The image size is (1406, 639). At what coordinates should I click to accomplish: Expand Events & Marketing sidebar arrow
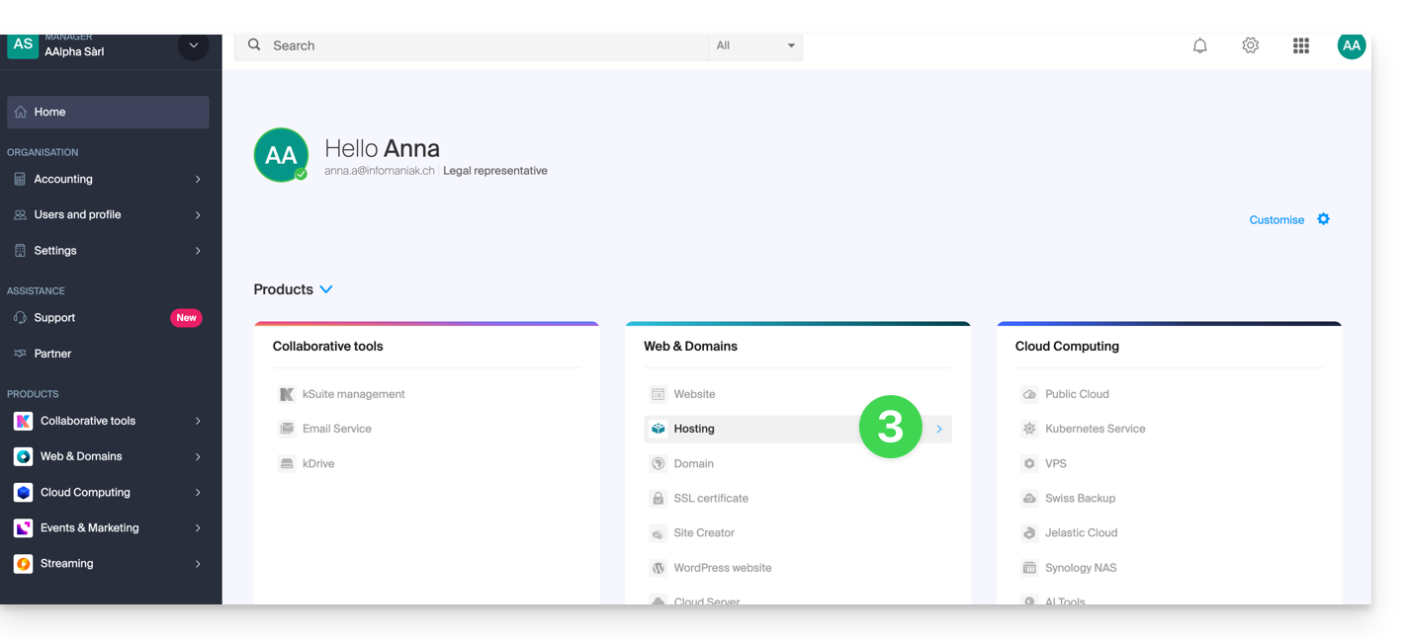tap(198, 528)
